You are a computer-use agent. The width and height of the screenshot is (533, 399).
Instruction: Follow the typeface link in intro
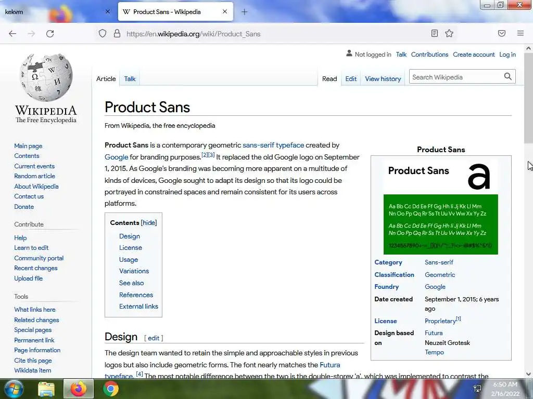point(290,145)
